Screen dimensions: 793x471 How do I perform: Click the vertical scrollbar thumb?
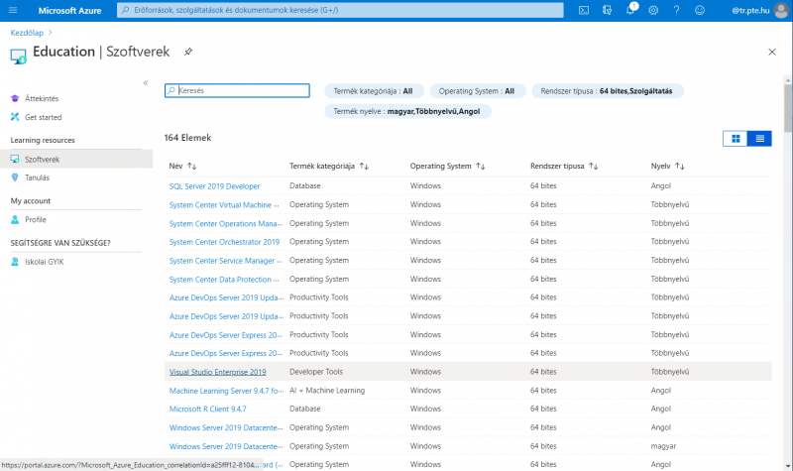tap(788, 108)
